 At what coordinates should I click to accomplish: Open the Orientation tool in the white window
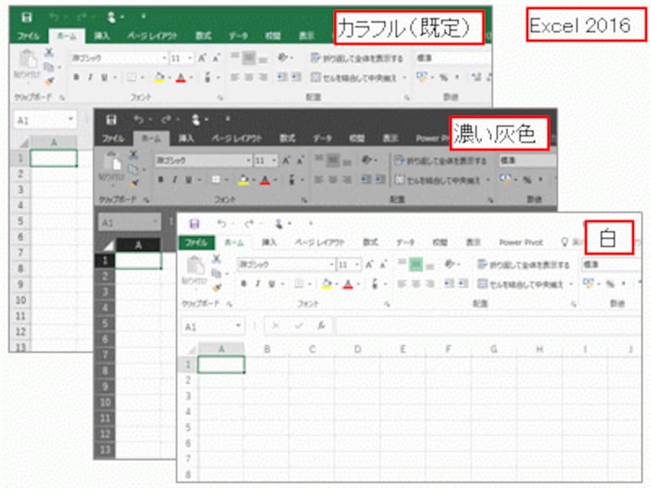(x=449, y=264)
